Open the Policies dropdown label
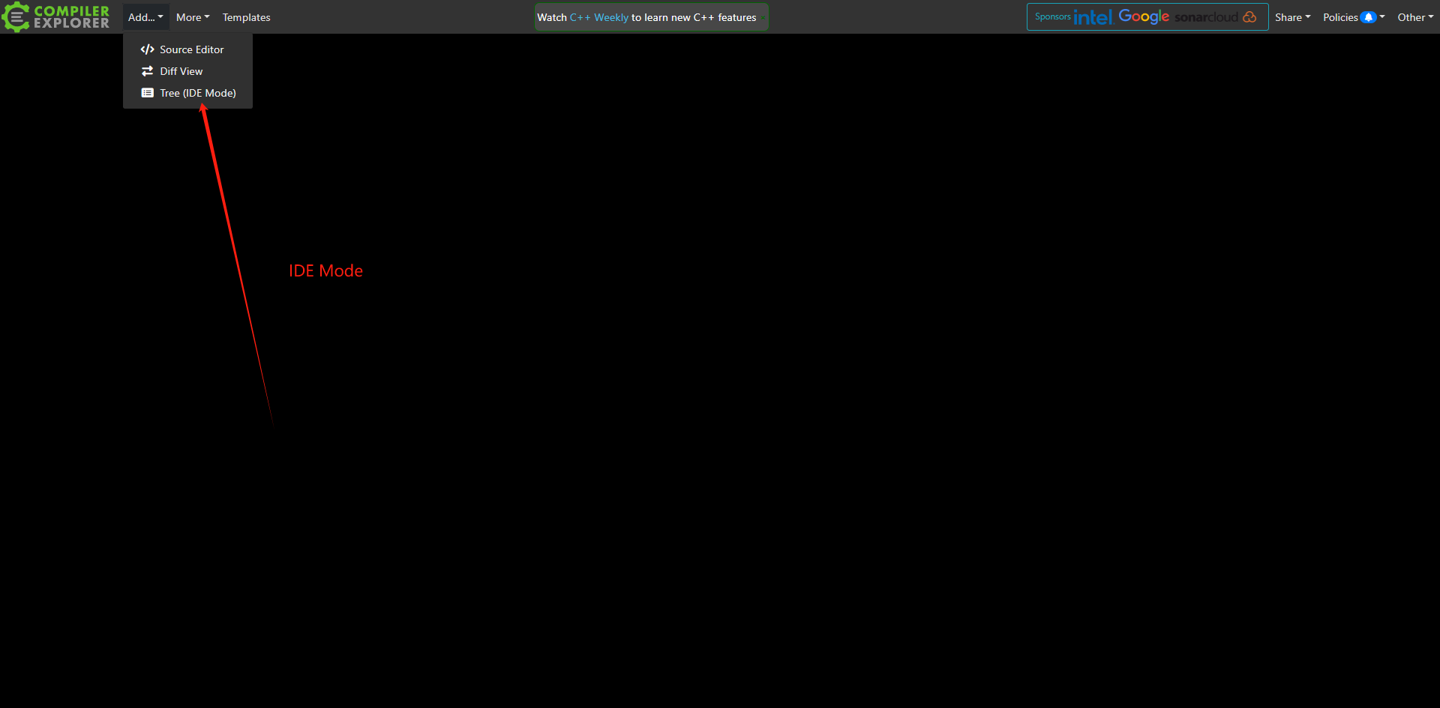Viewport: 1440px width, 708px height. [1340, 17]
